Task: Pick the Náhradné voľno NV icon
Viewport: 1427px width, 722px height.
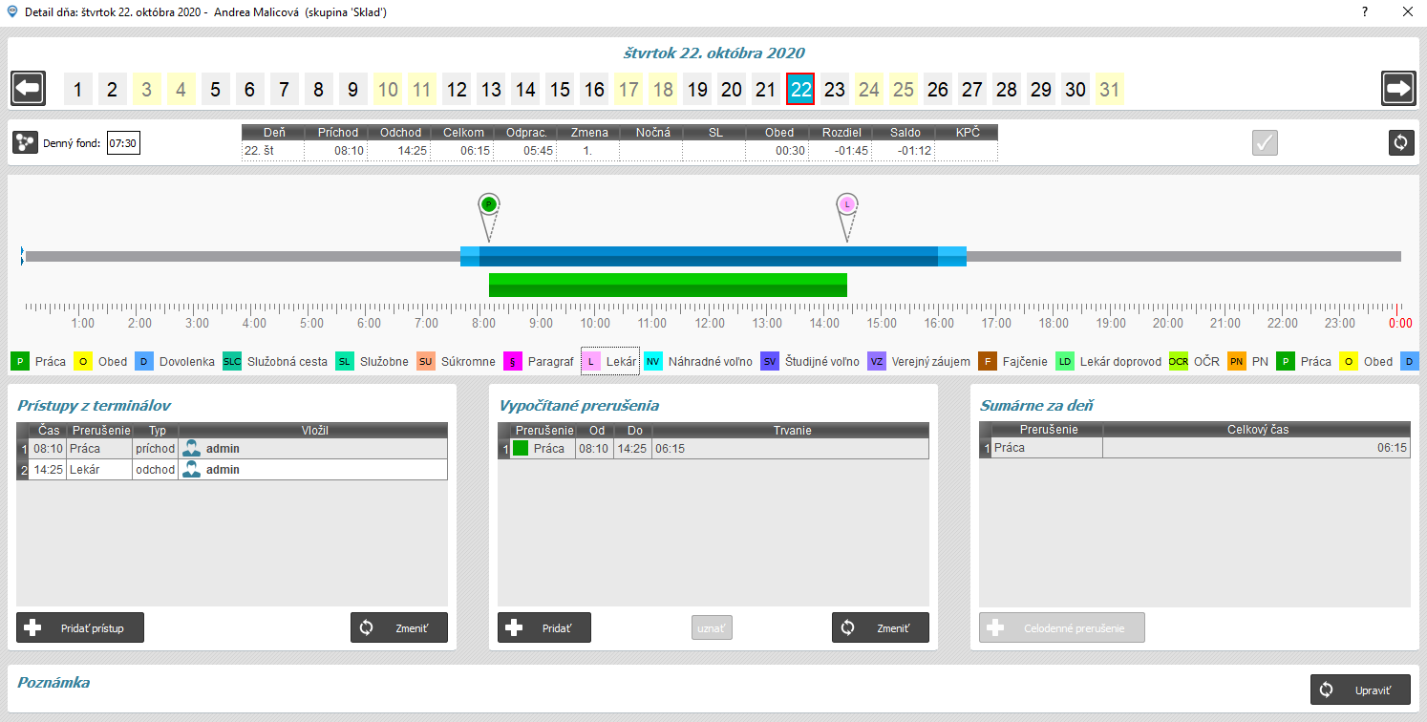Action: pos(653,362)
